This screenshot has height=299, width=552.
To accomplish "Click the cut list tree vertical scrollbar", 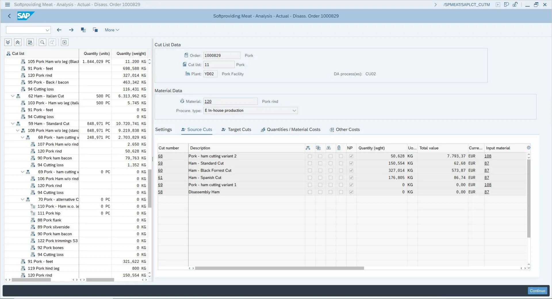I will click(x=149, y=189).
